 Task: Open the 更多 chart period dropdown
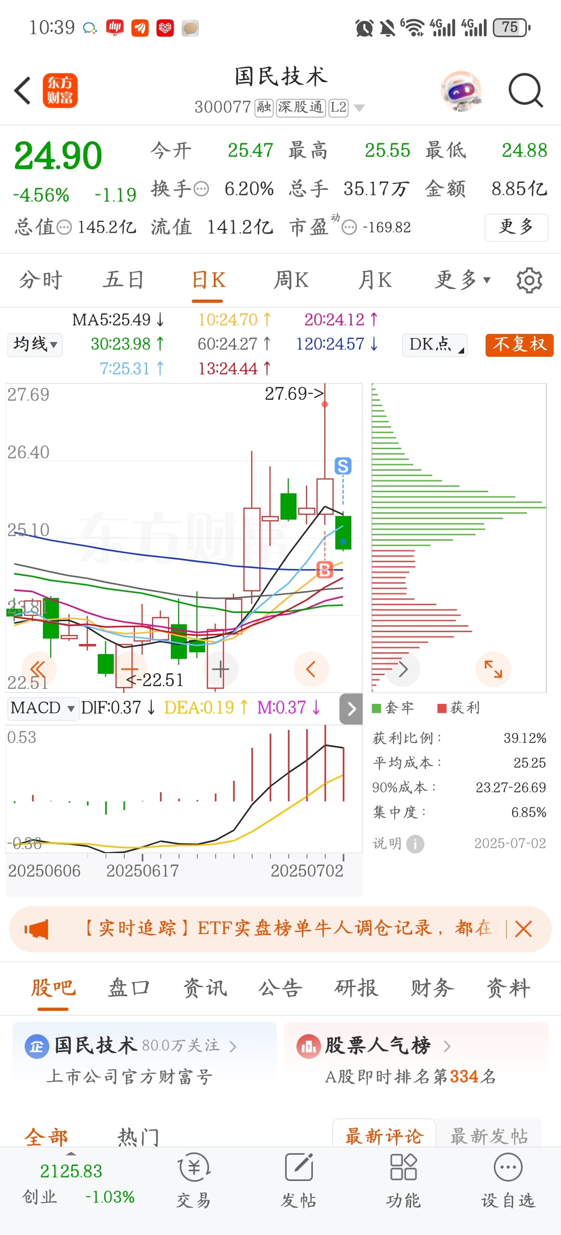(x=463, y=279)
